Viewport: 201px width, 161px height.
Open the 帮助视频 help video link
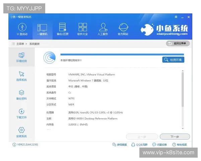pos(180,145)
